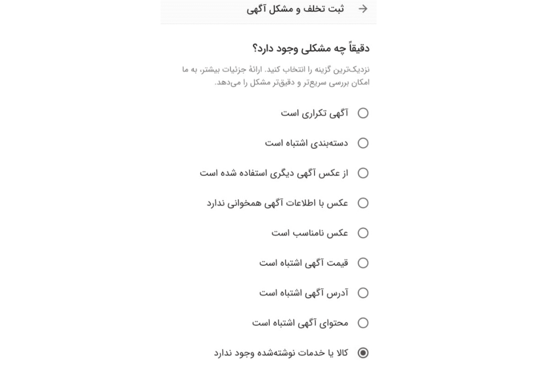
Task: Tick radio circle for 'از عکس آگهی دیگری استفاده شده است'
Action: tap(363, 173)
